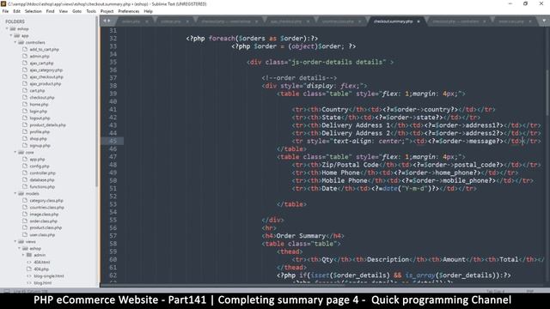Screen dimensions: 550x309
Task: Click the sidebar vertical scrollbar
Action: (96, 101)
